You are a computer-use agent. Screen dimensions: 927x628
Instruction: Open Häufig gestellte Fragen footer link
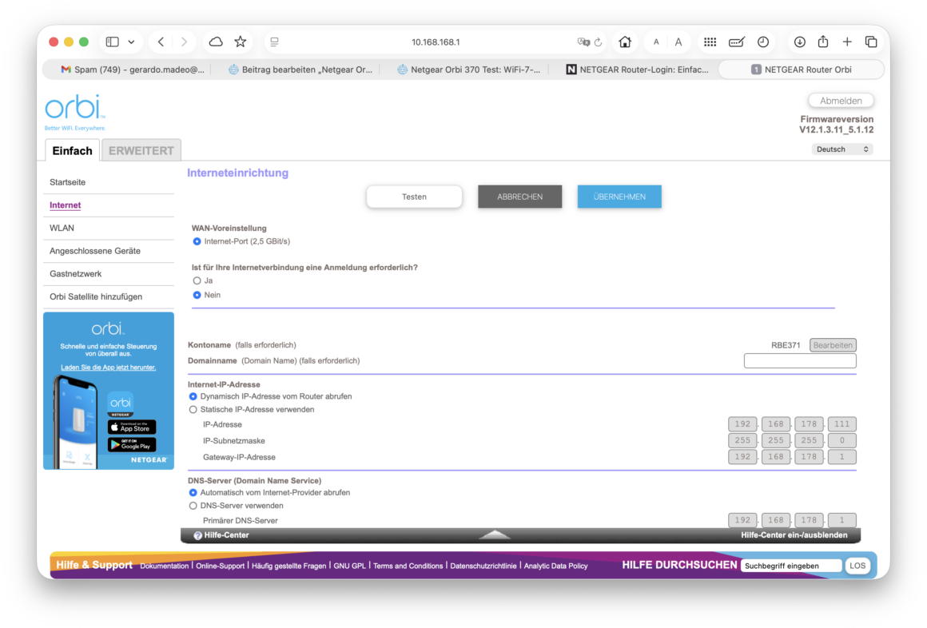pos(288,566)
